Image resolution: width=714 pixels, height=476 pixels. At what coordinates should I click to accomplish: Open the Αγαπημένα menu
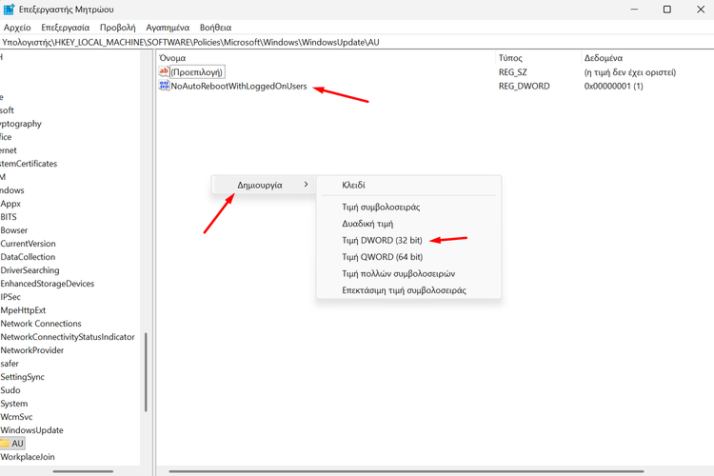[x=168, y=28]
